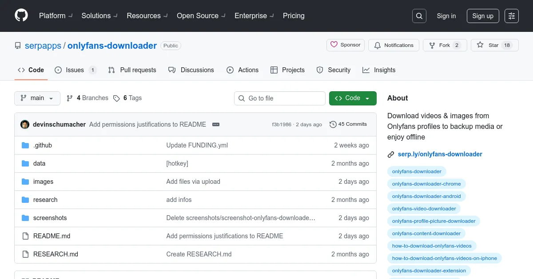Click the commit history clock icon

[x=333, y=124]
